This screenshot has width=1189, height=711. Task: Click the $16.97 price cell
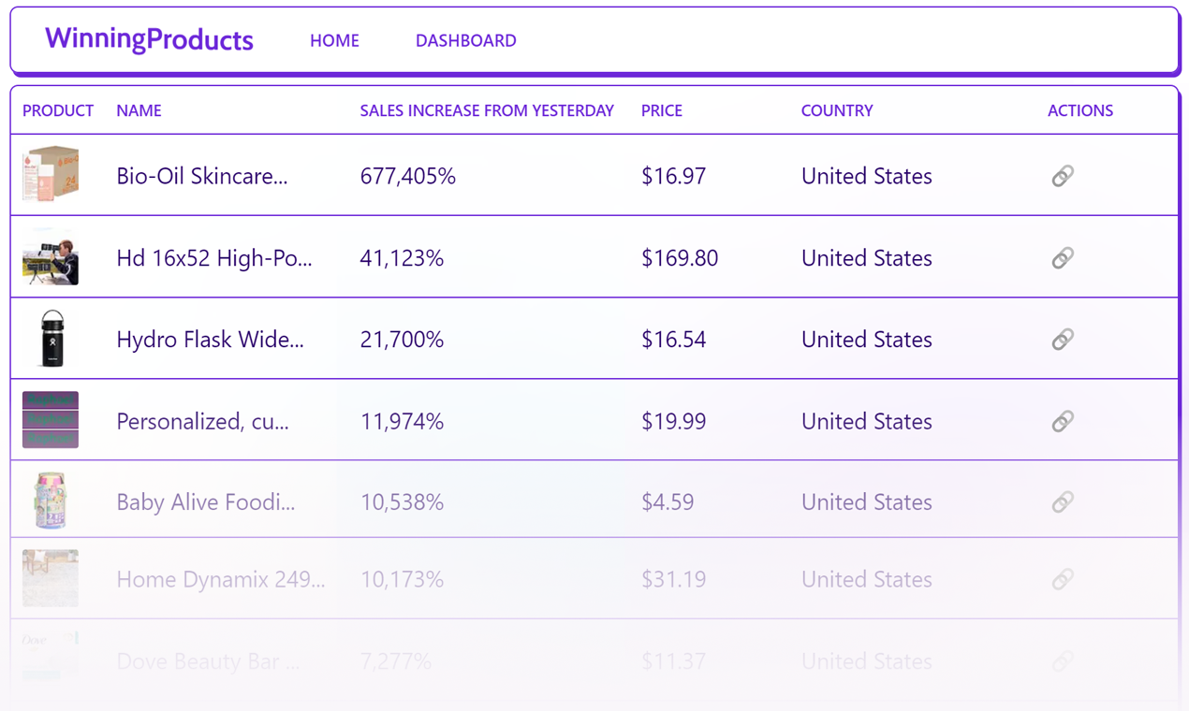point(673,176)
